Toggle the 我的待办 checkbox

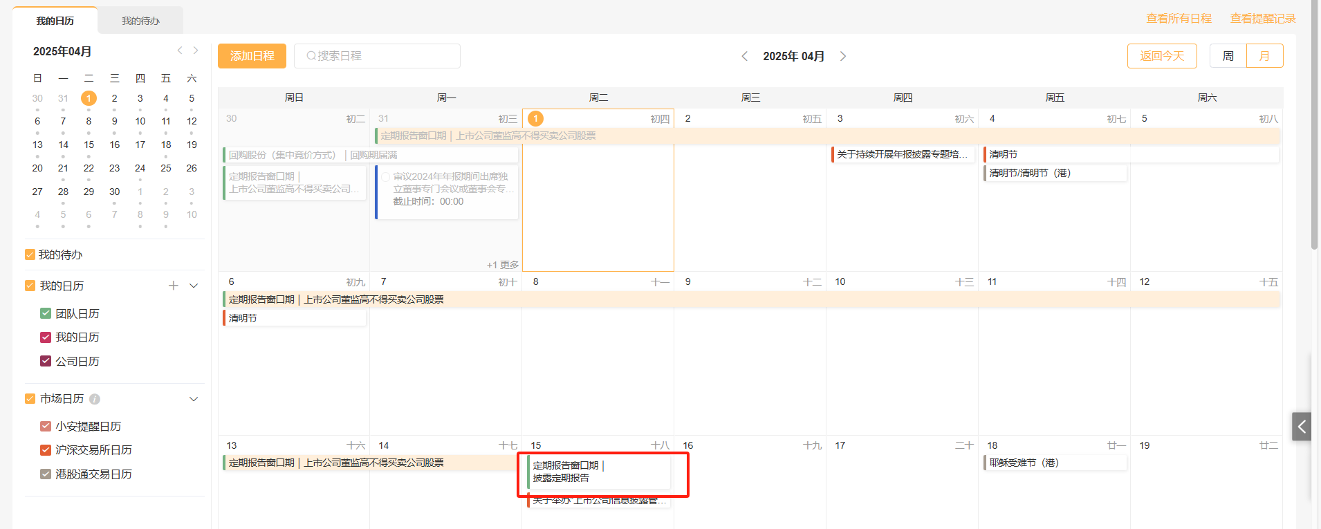pos(30,254)
